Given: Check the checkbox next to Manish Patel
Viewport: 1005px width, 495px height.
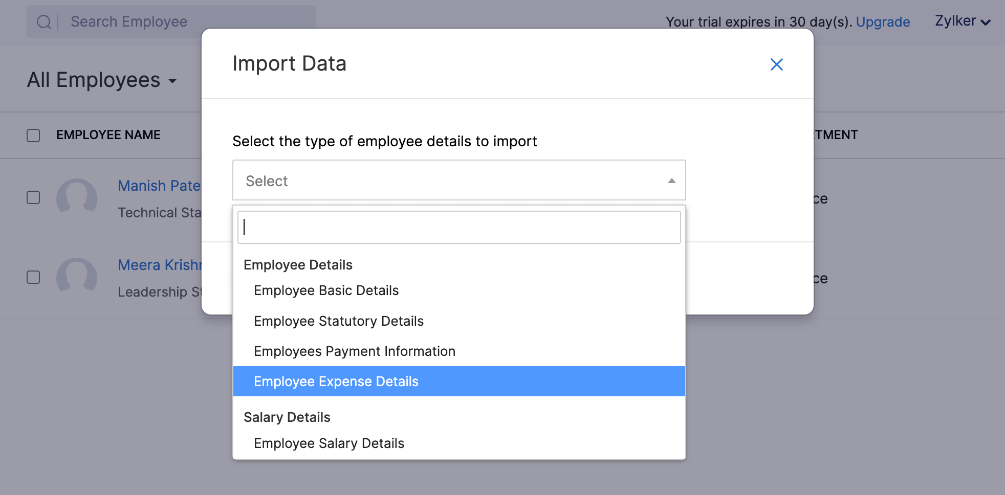Looking at the screenshot, I should pos(33,197).
